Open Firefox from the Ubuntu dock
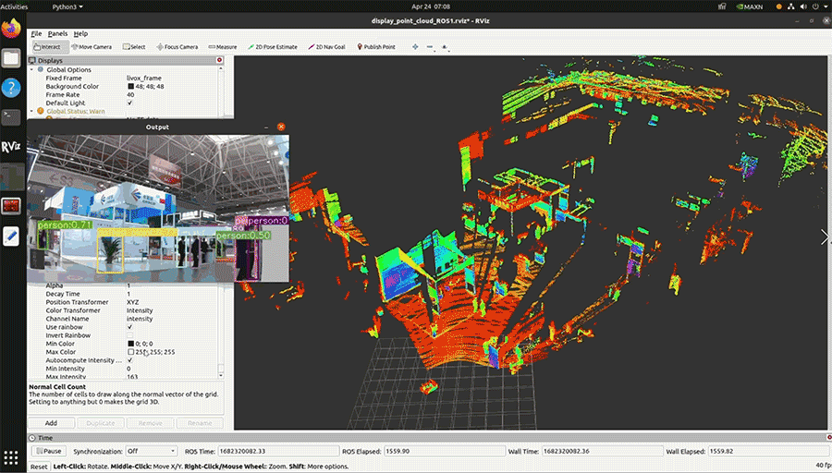832x473 pixels. [x=11, y=27]
